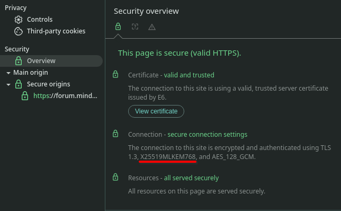Viewport: 341px width, 211px height.
Task: Click the Controls gear icon
Action: (19, 20)
